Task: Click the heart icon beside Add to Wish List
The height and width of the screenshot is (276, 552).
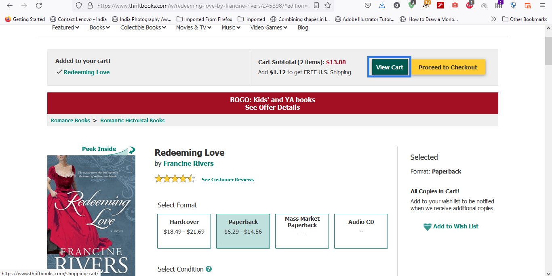Action: (x=427, y=227)
